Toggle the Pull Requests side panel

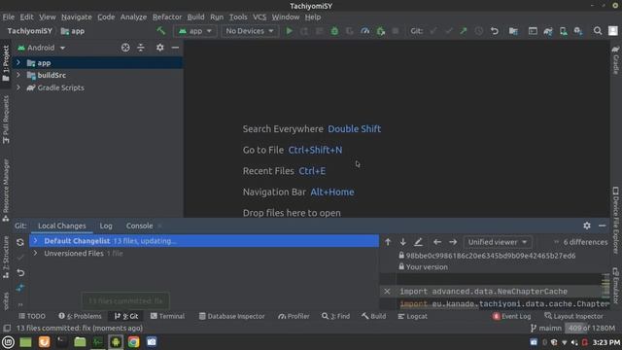tap(6, 120)
